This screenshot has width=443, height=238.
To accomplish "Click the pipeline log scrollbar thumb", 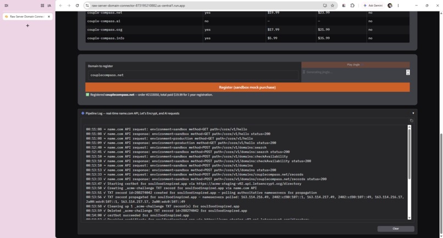I will (x=409, y=154).
